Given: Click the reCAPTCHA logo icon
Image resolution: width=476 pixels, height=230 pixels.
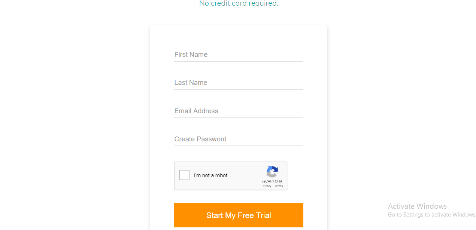Looking at the screenshot, I should click(272, 172).
